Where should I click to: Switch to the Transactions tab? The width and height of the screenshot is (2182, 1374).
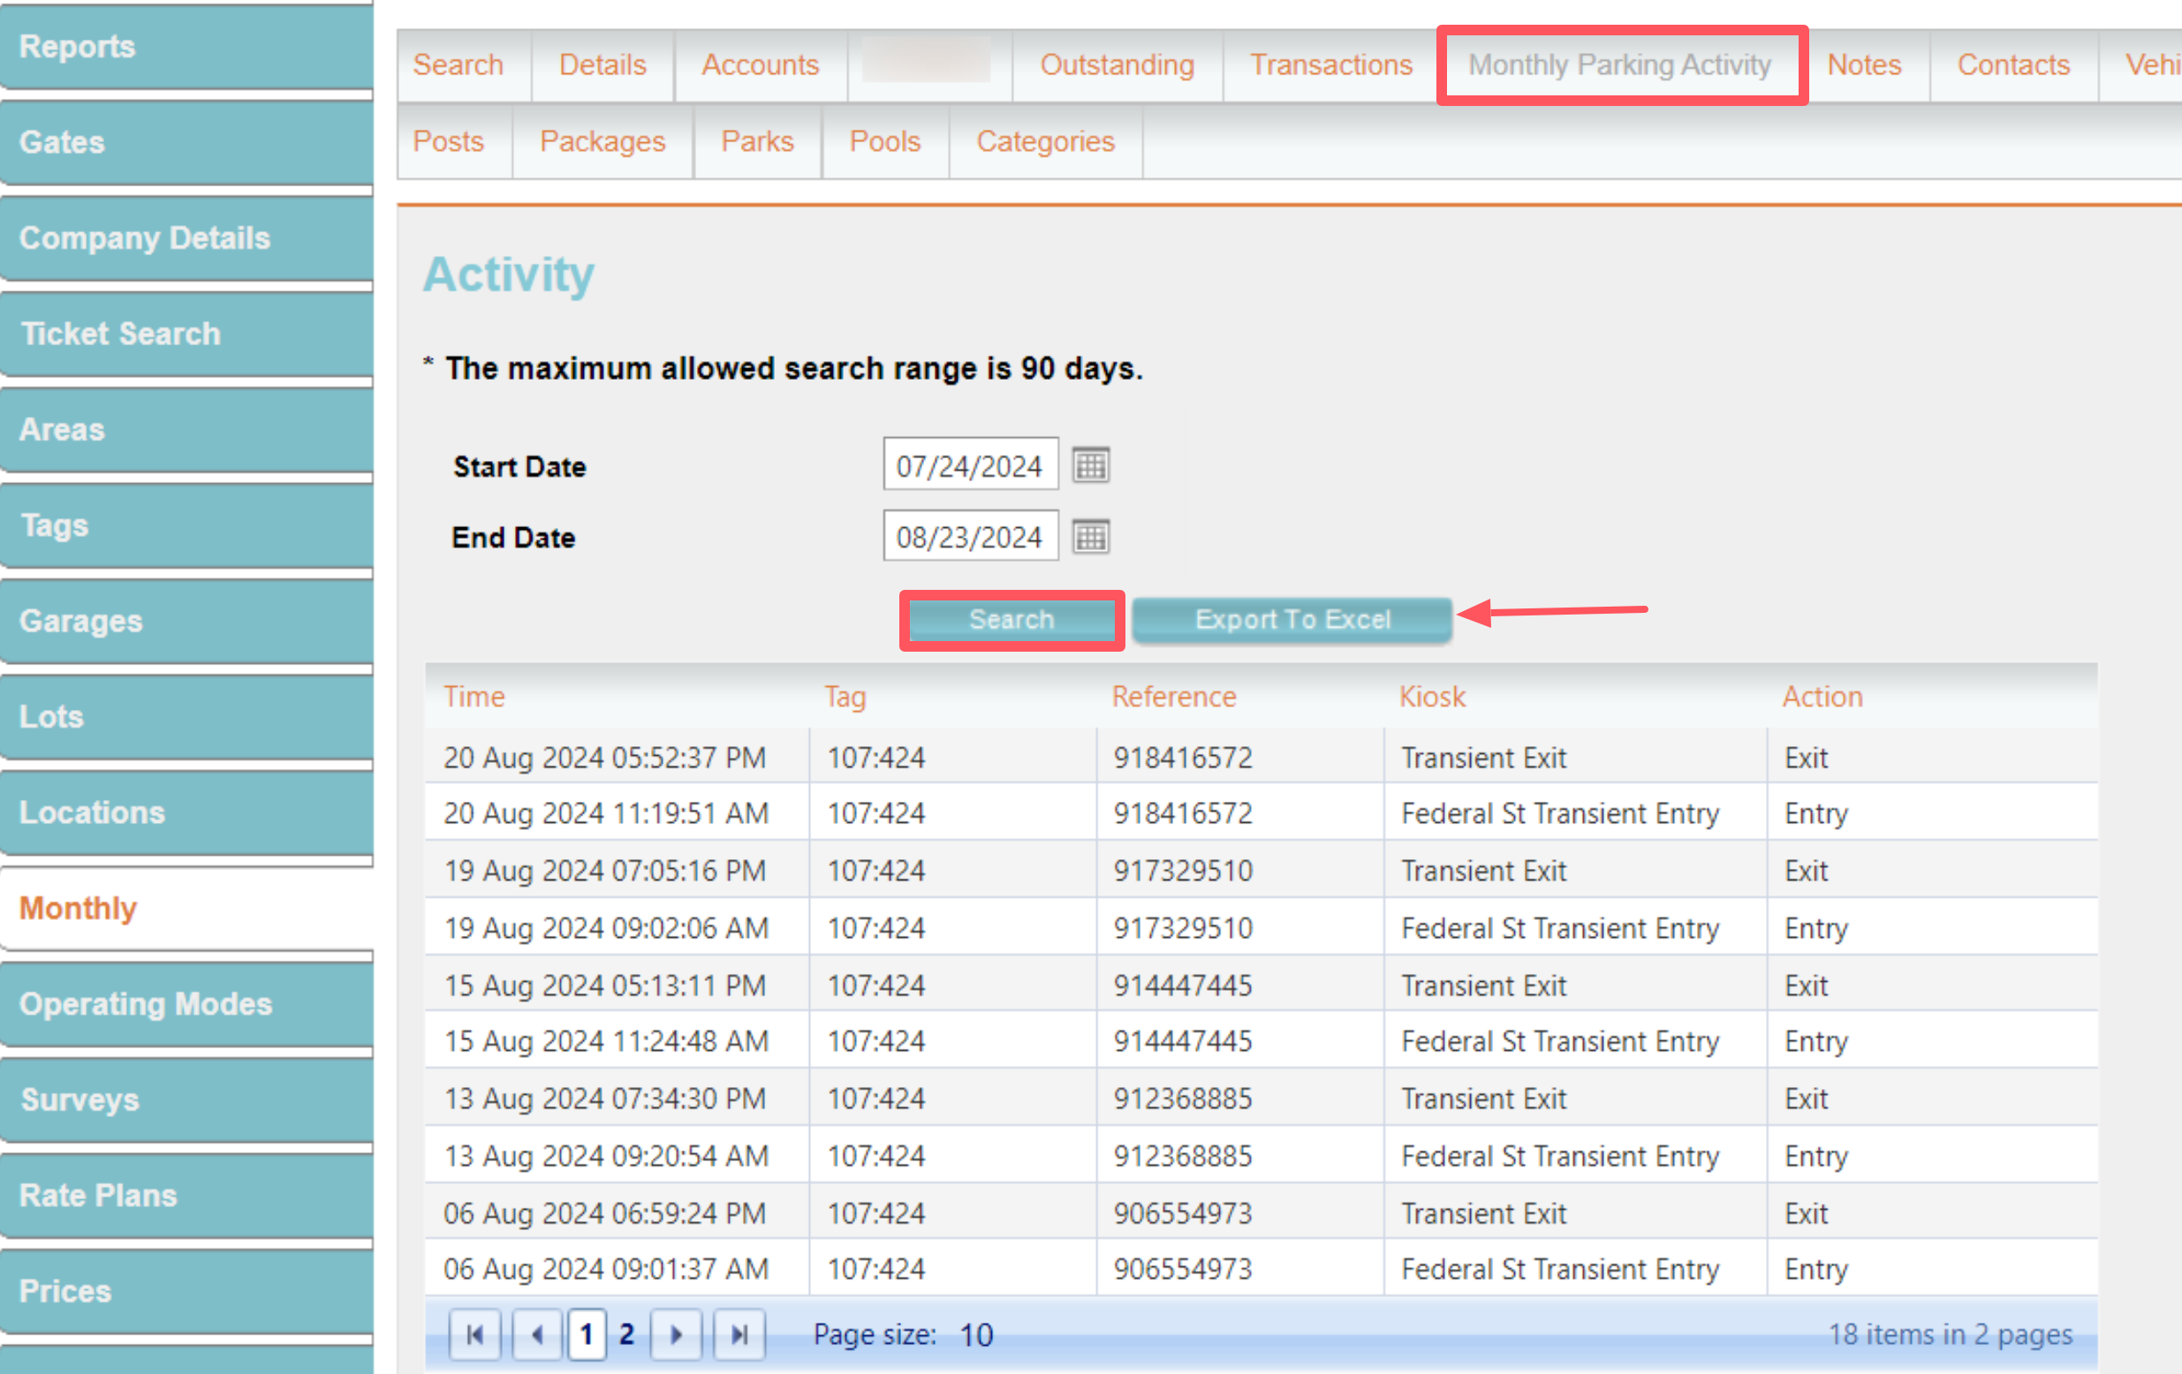pyautogui.click(x=1330, y=65)
